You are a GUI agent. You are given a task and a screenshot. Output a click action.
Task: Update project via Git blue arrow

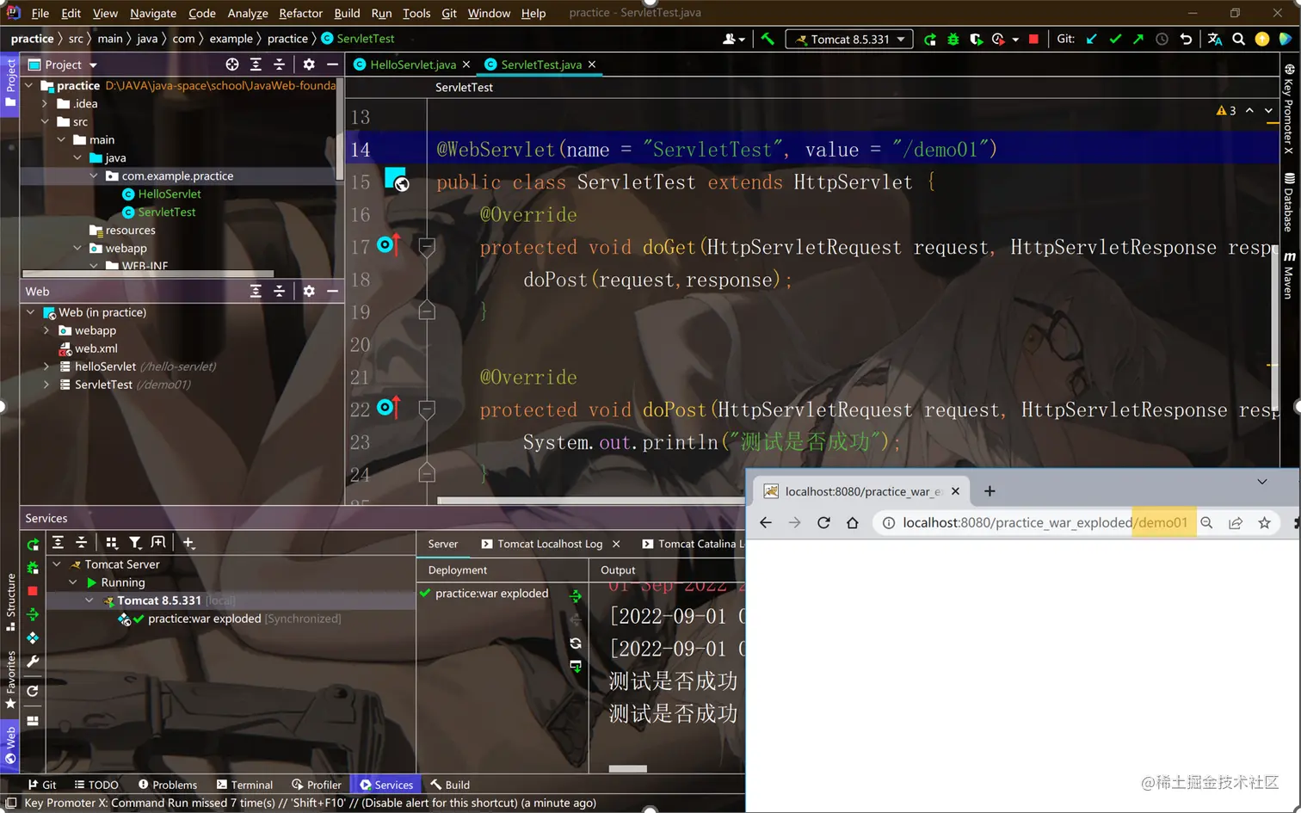click(1092, 39)
